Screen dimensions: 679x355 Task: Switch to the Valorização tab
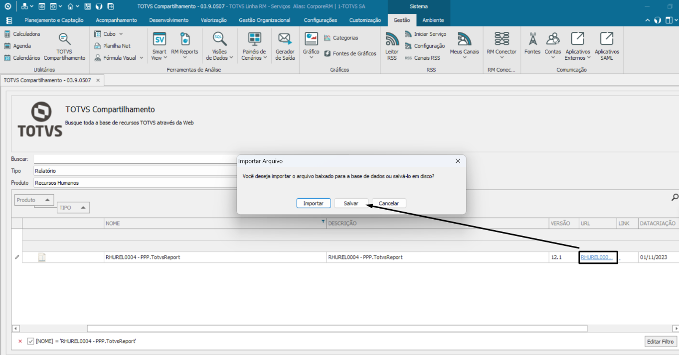pos(213,20)
